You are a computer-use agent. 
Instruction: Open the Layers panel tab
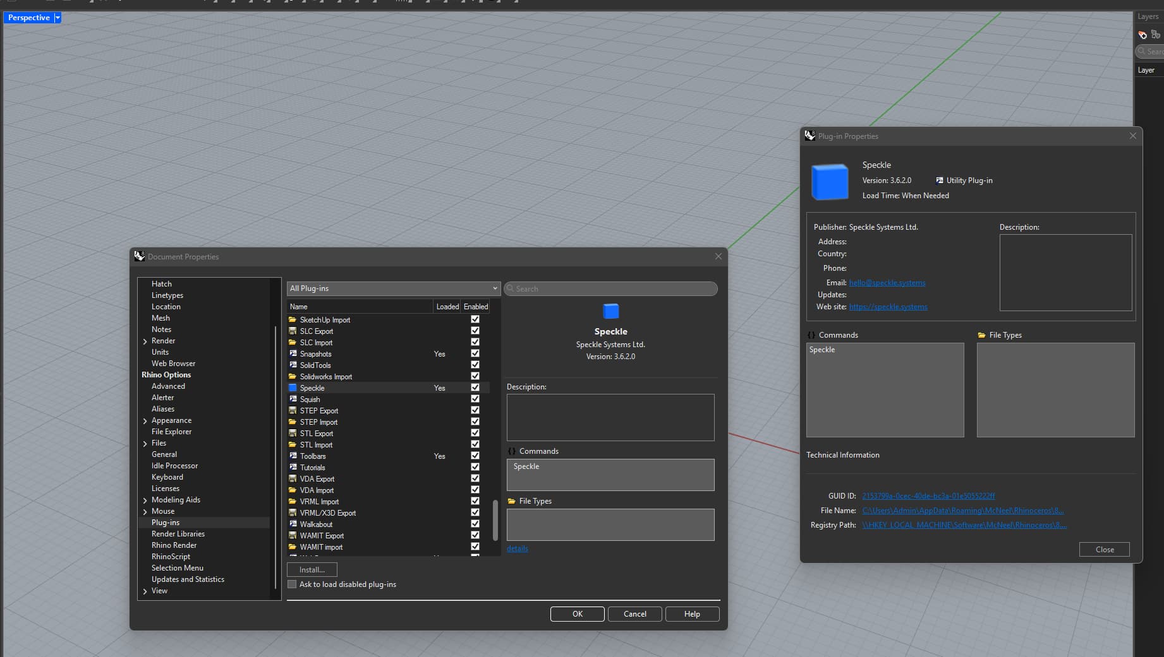[x=1148, y=16]
